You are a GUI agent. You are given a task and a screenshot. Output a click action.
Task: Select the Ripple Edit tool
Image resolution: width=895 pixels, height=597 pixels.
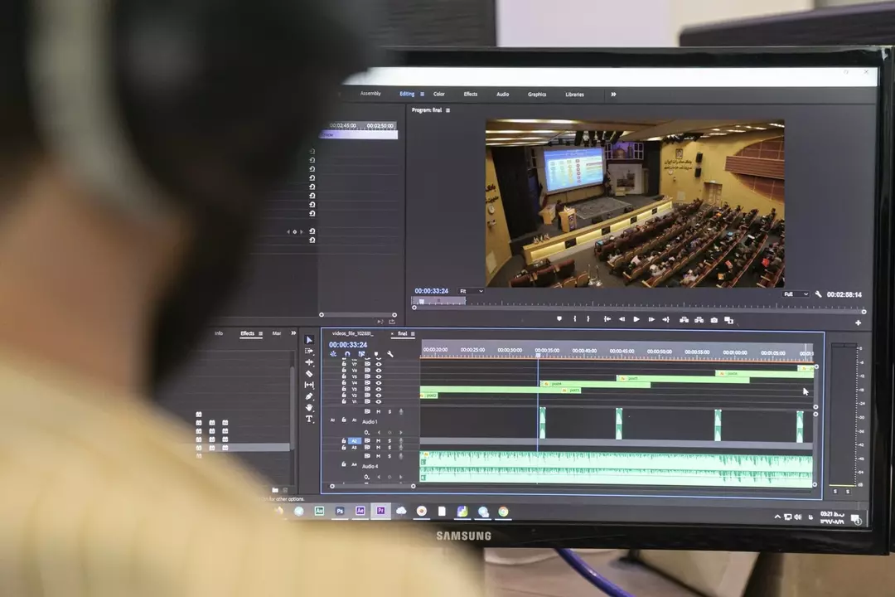[309, 362]
